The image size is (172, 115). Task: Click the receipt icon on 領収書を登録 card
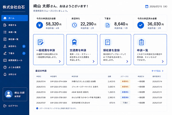(x=107, y=42)
